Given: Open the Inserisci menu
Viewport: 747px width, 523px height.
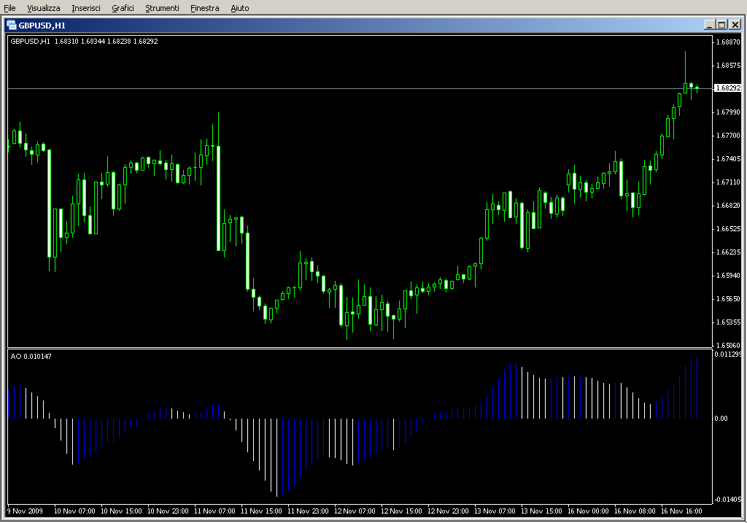Looking at the screenshot, I should [x=86, y=8].
